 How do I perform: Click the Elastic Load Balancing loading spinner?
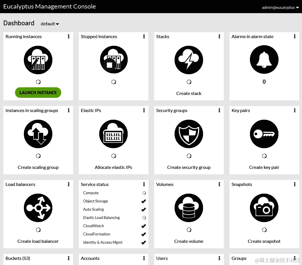(x=144, y=218)
